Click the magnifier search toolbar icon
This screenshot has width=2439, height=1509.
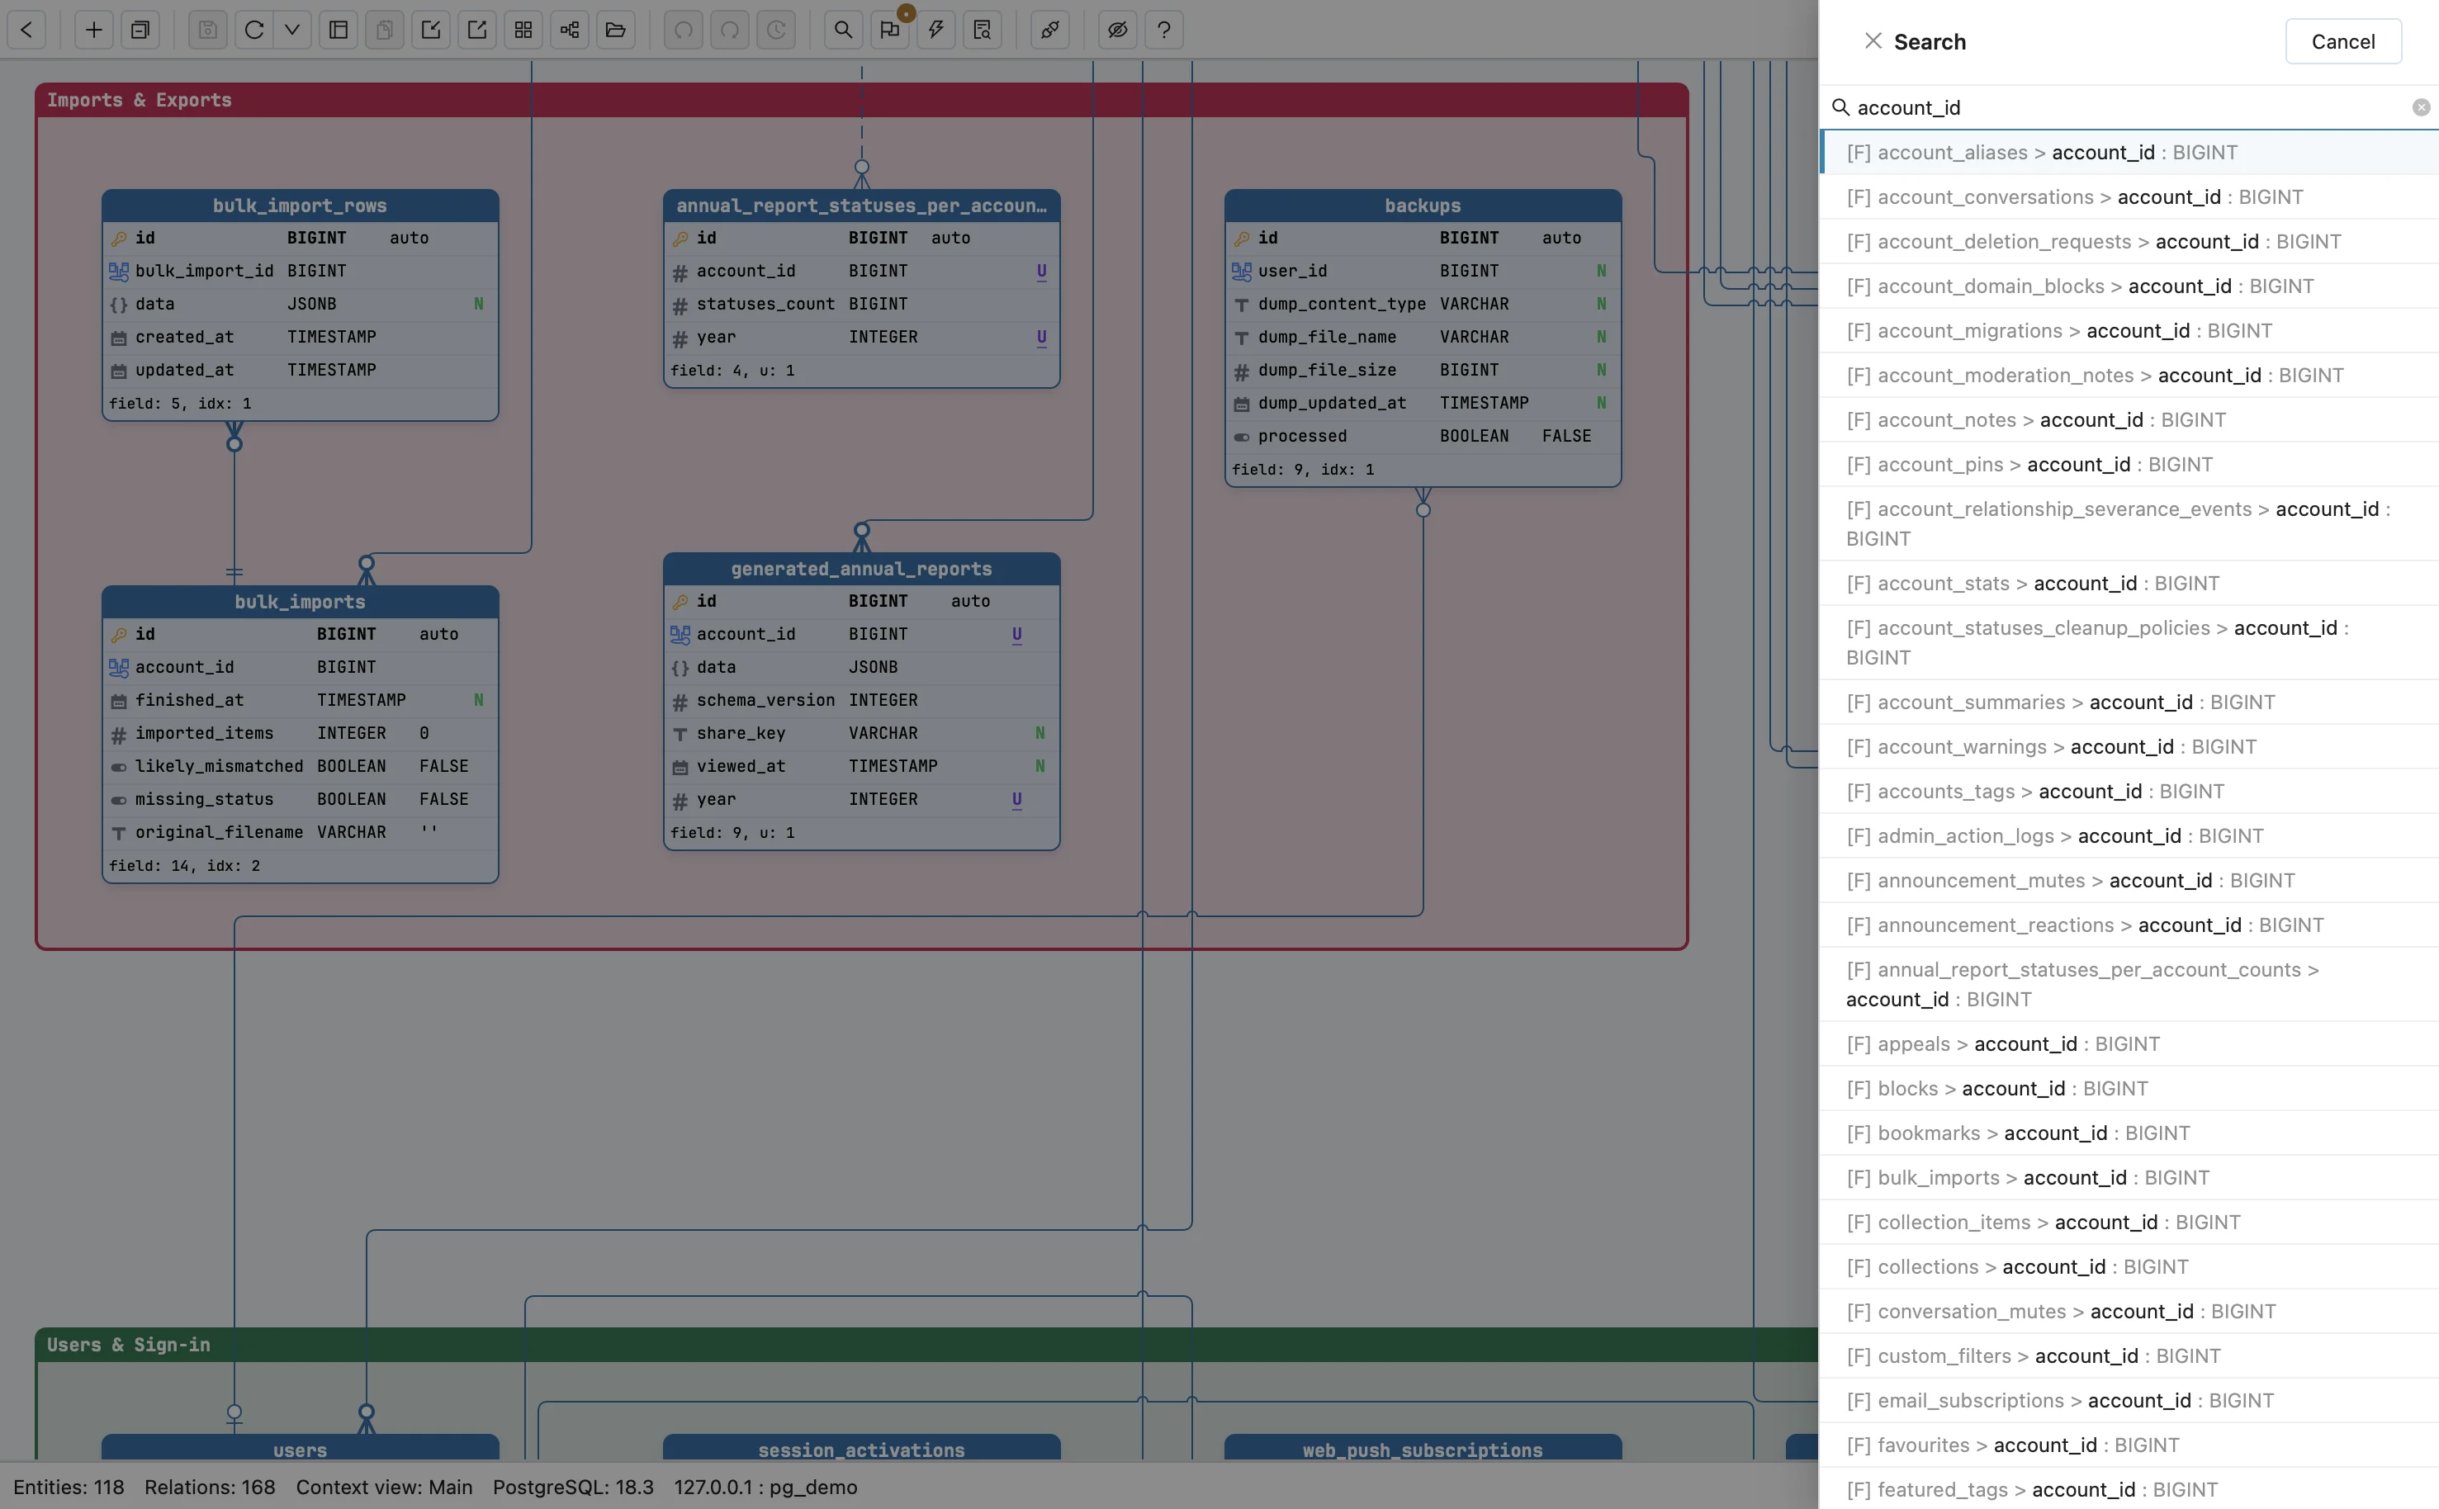843,30
